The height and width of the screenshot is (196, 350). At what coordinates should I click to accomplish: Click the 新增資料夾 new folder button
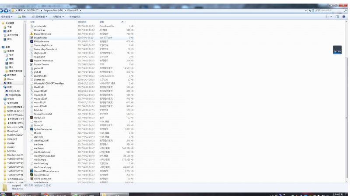pyautogui.click(x=75, y=17)
